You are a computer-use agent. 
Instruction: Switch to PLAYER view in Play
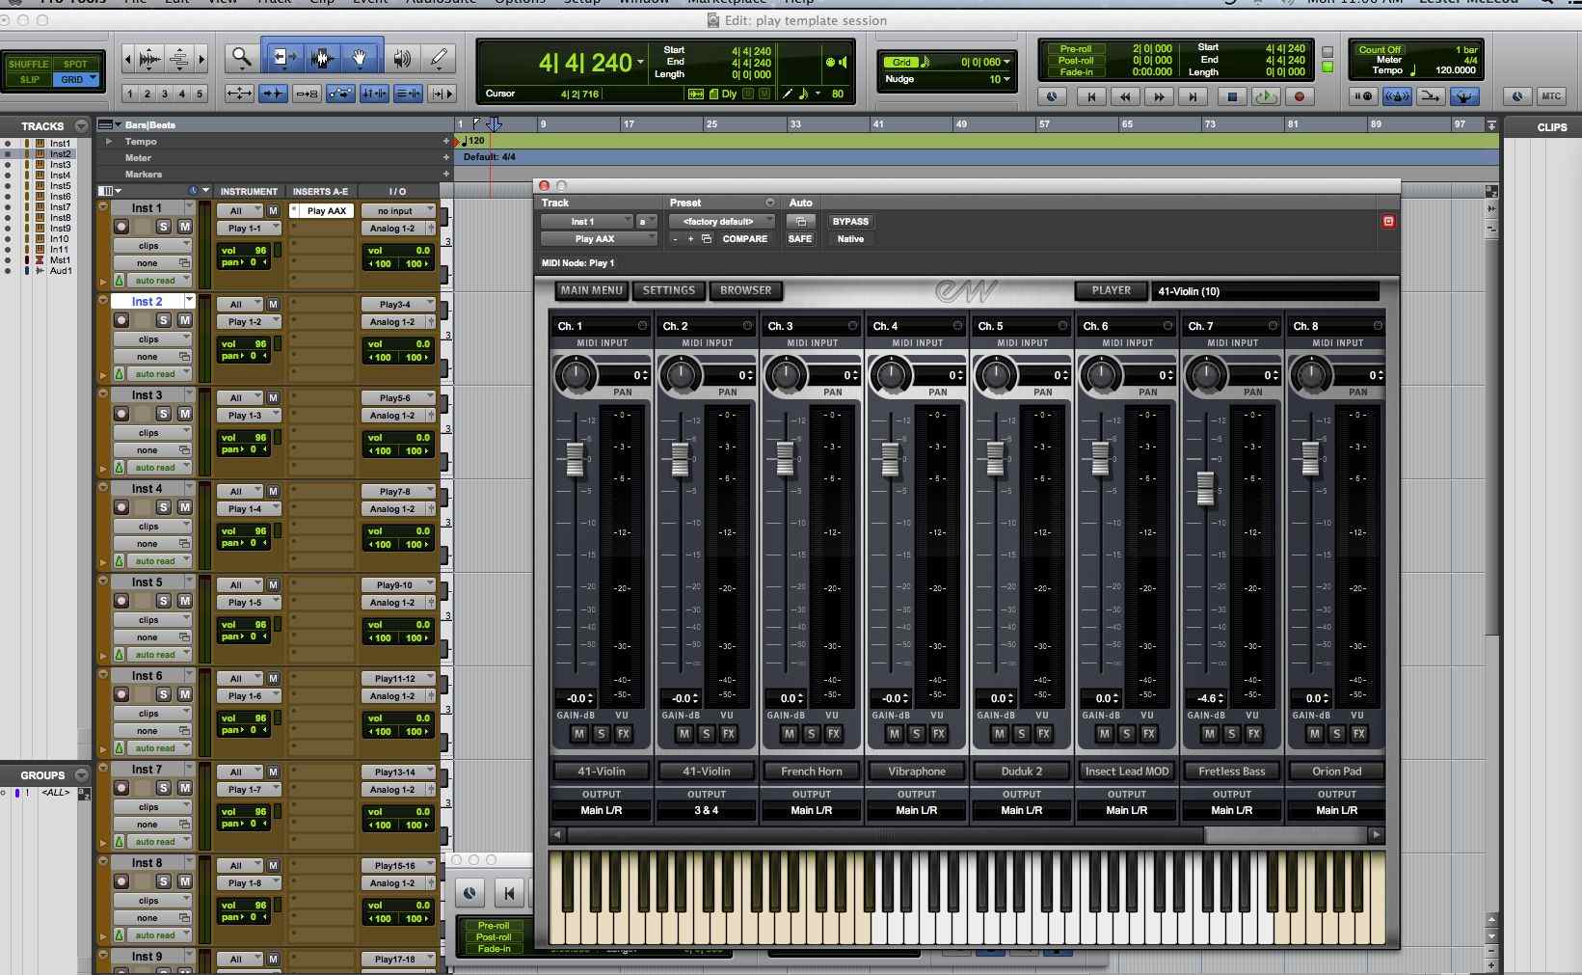click(x=1112, y=290)
